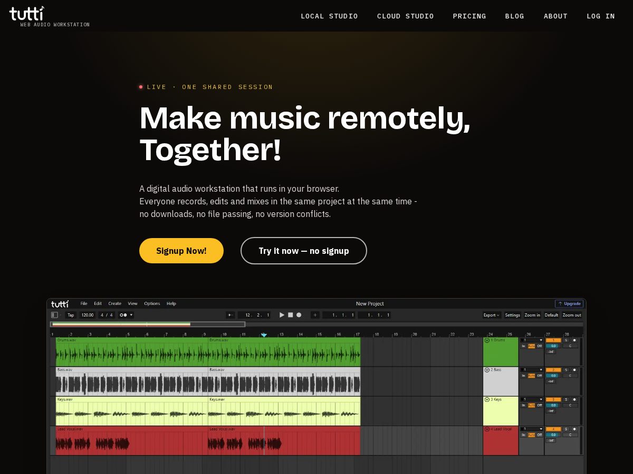Viewport: 633px width, 474px height.
Task: Open the Bass track input channel dropdown
Action: pos(532,370)
